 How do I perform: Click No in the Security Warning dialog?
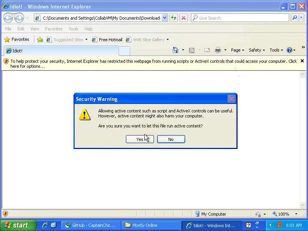171,139
